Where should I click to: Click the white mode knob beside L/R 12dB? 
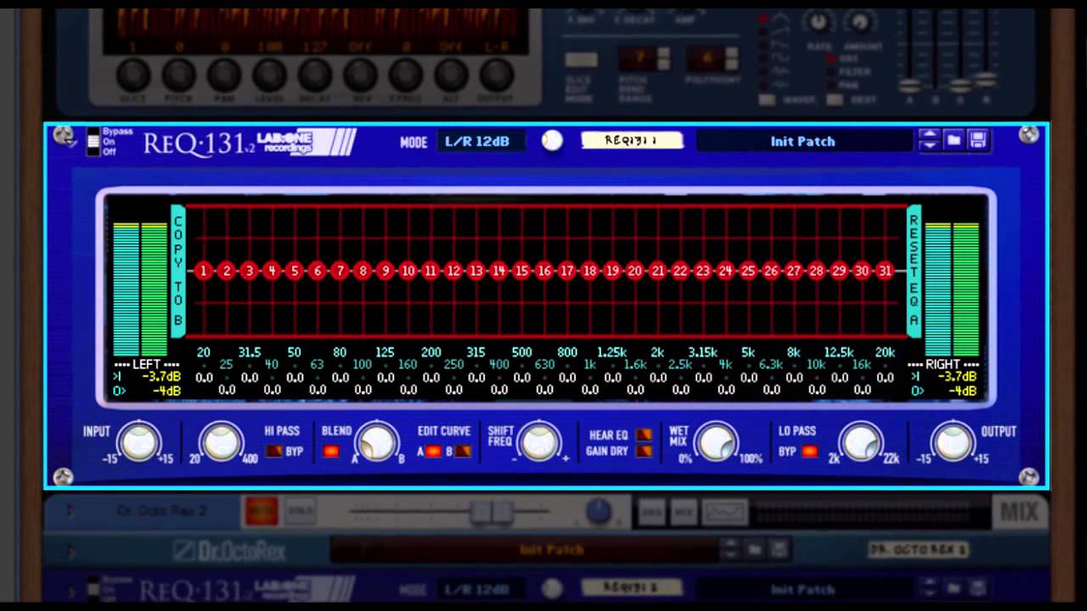click(x=552, y=141)
